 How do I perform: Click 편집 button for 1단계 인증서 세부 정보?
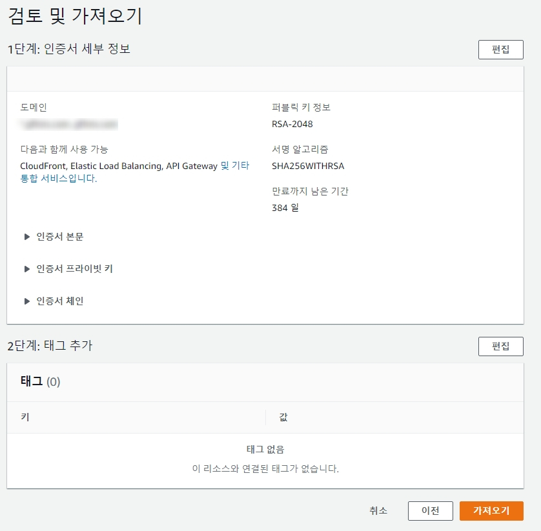[500, 50]
